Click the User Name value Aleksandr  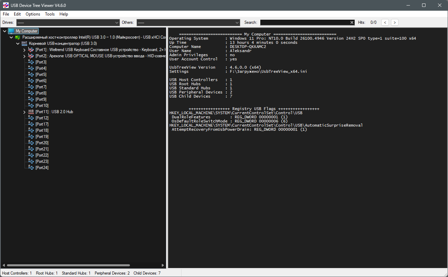pyautogui.click(x=241, y=51)
